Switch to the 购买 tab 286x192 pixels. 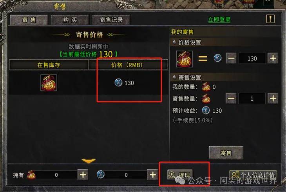[70, 20]
